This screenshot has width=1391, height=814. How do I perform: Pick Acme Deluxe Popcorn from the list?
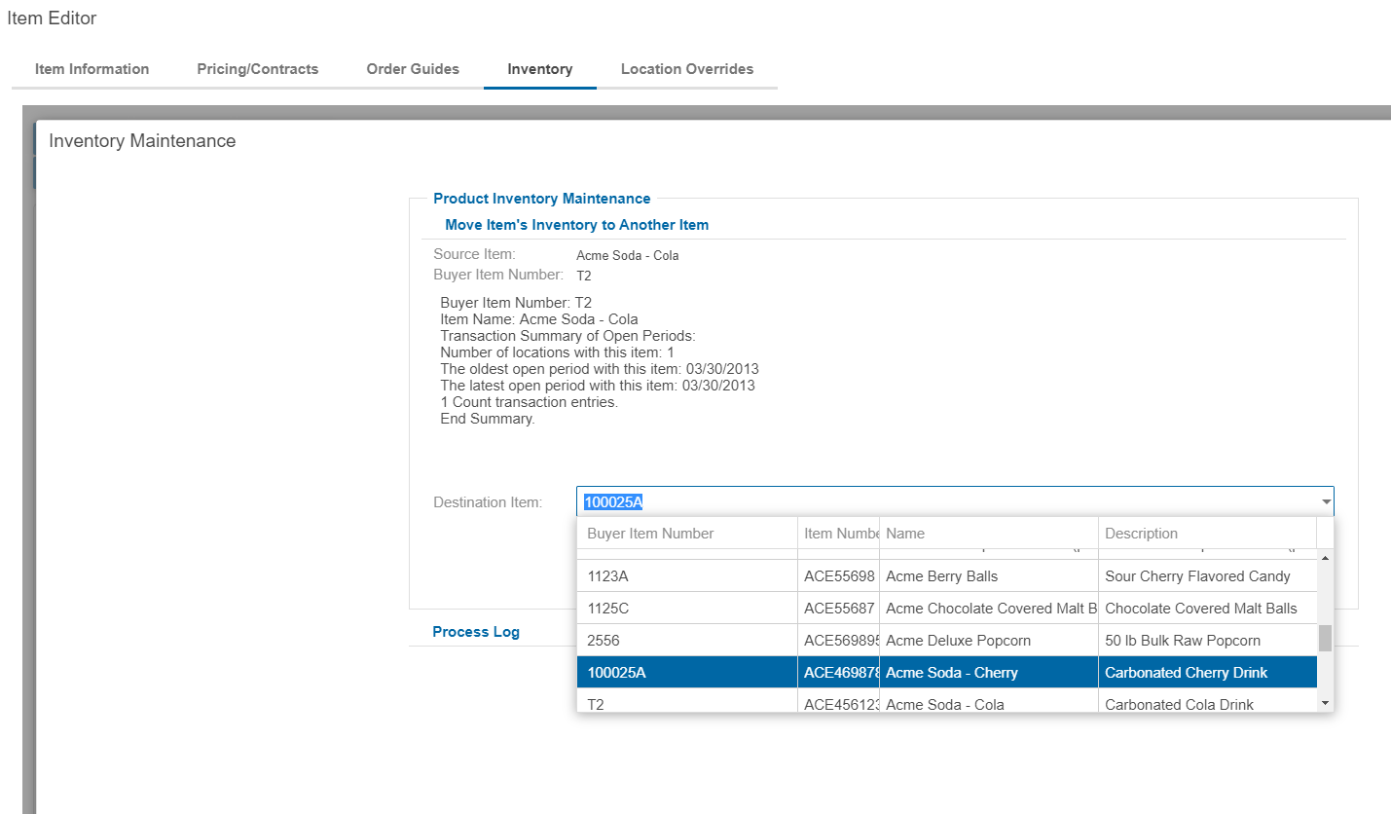click(x=958, y=641)
